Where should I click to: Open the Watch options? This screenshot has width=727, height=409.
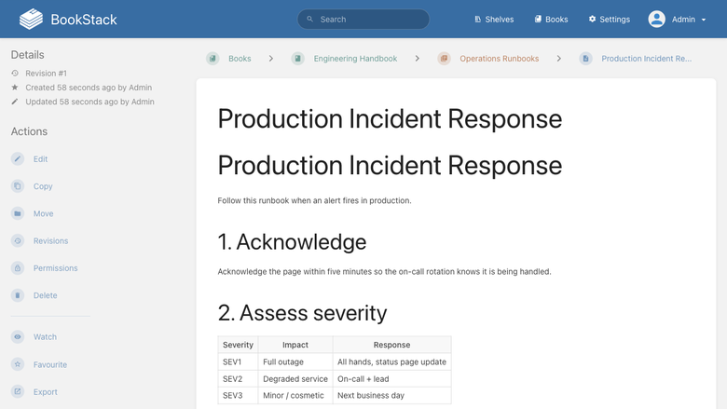click(x=45, y=336)
